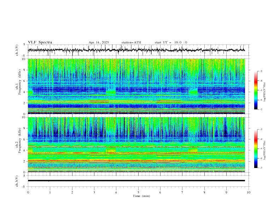Click the "Time (min)" axis title
The width and height of the screenshot is (280, 216).
[x=141, y=196]
